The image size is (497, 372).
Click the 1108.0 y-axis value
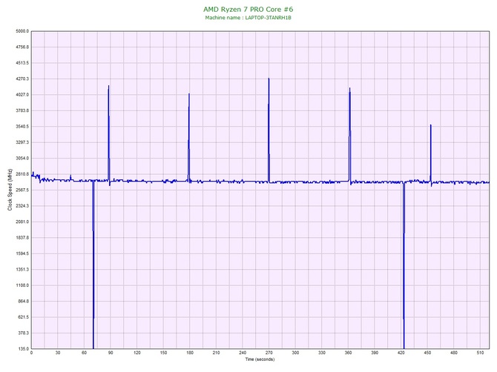pyautogui.click(x=22, y=285)
